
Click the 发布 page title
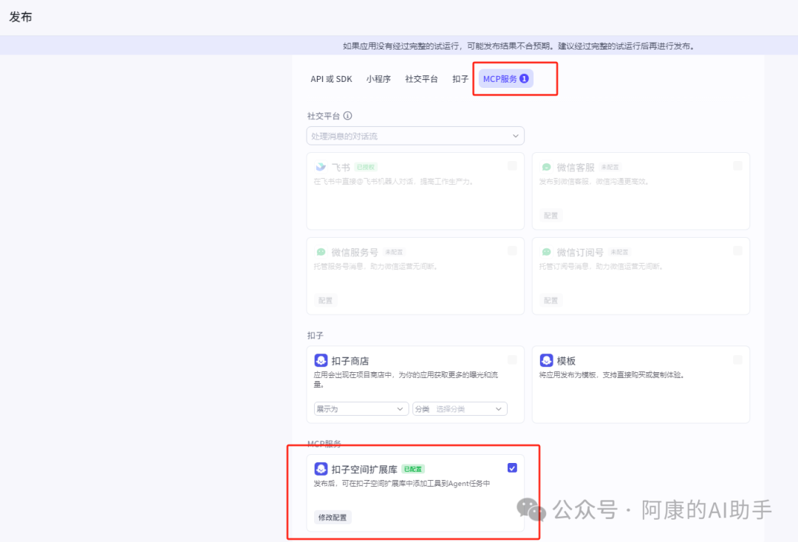tap(21, 17)
